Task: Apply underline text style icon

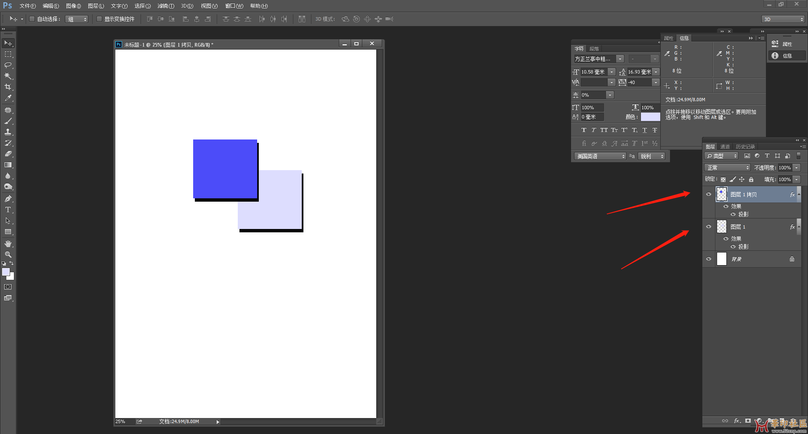Action: (x=645, y=130)
